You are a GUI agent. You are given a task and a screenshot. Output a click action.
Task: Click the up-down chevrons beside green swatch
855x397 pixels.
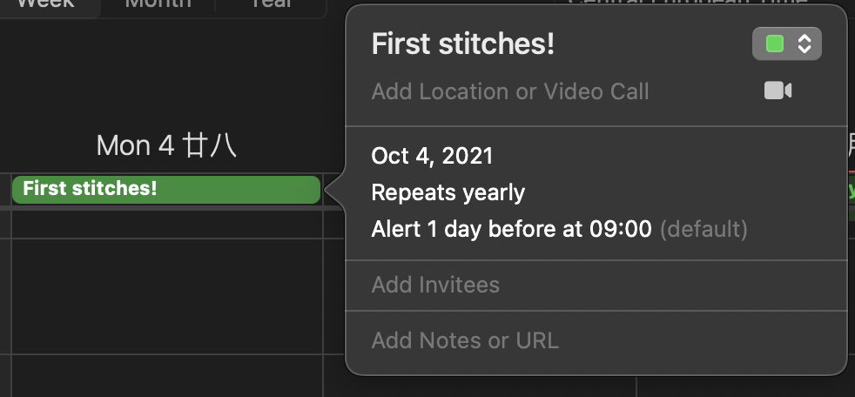pos(805,44)
